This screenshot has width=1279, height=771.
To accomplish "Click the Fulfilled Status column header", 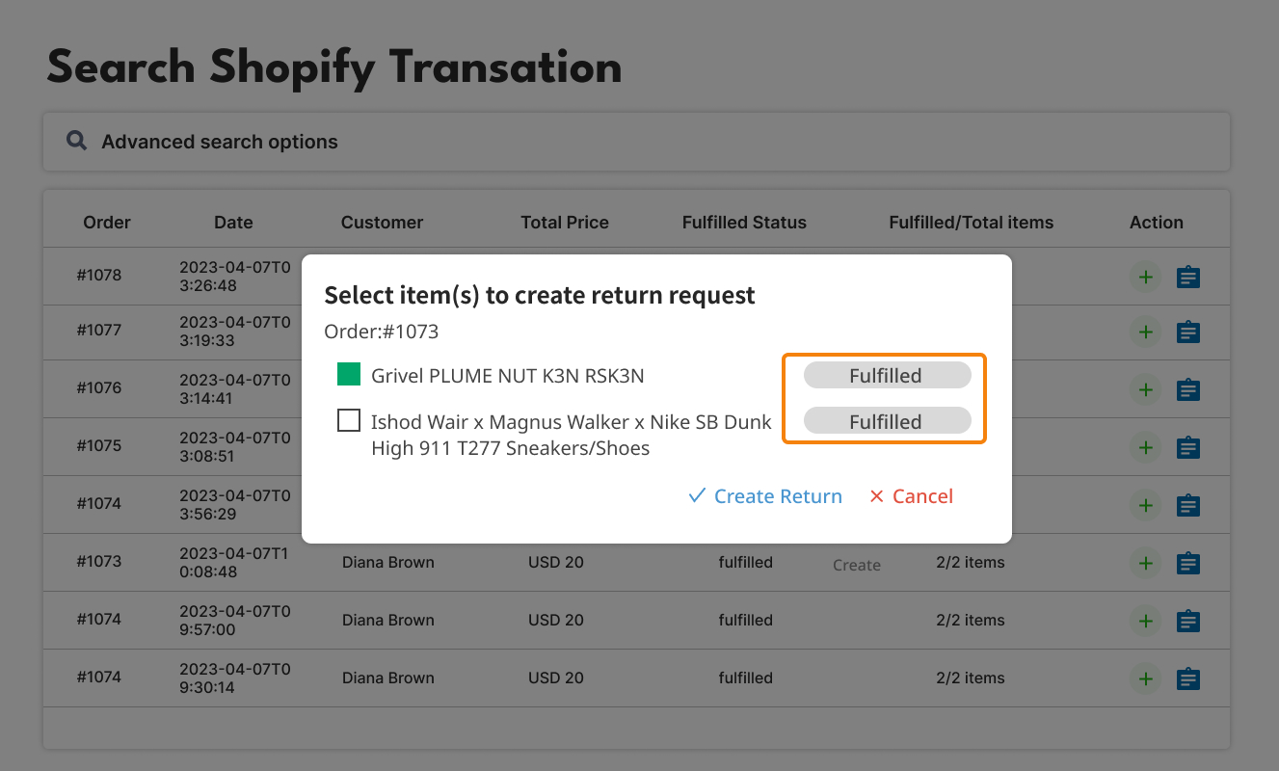I will click(x=744, y=223).
